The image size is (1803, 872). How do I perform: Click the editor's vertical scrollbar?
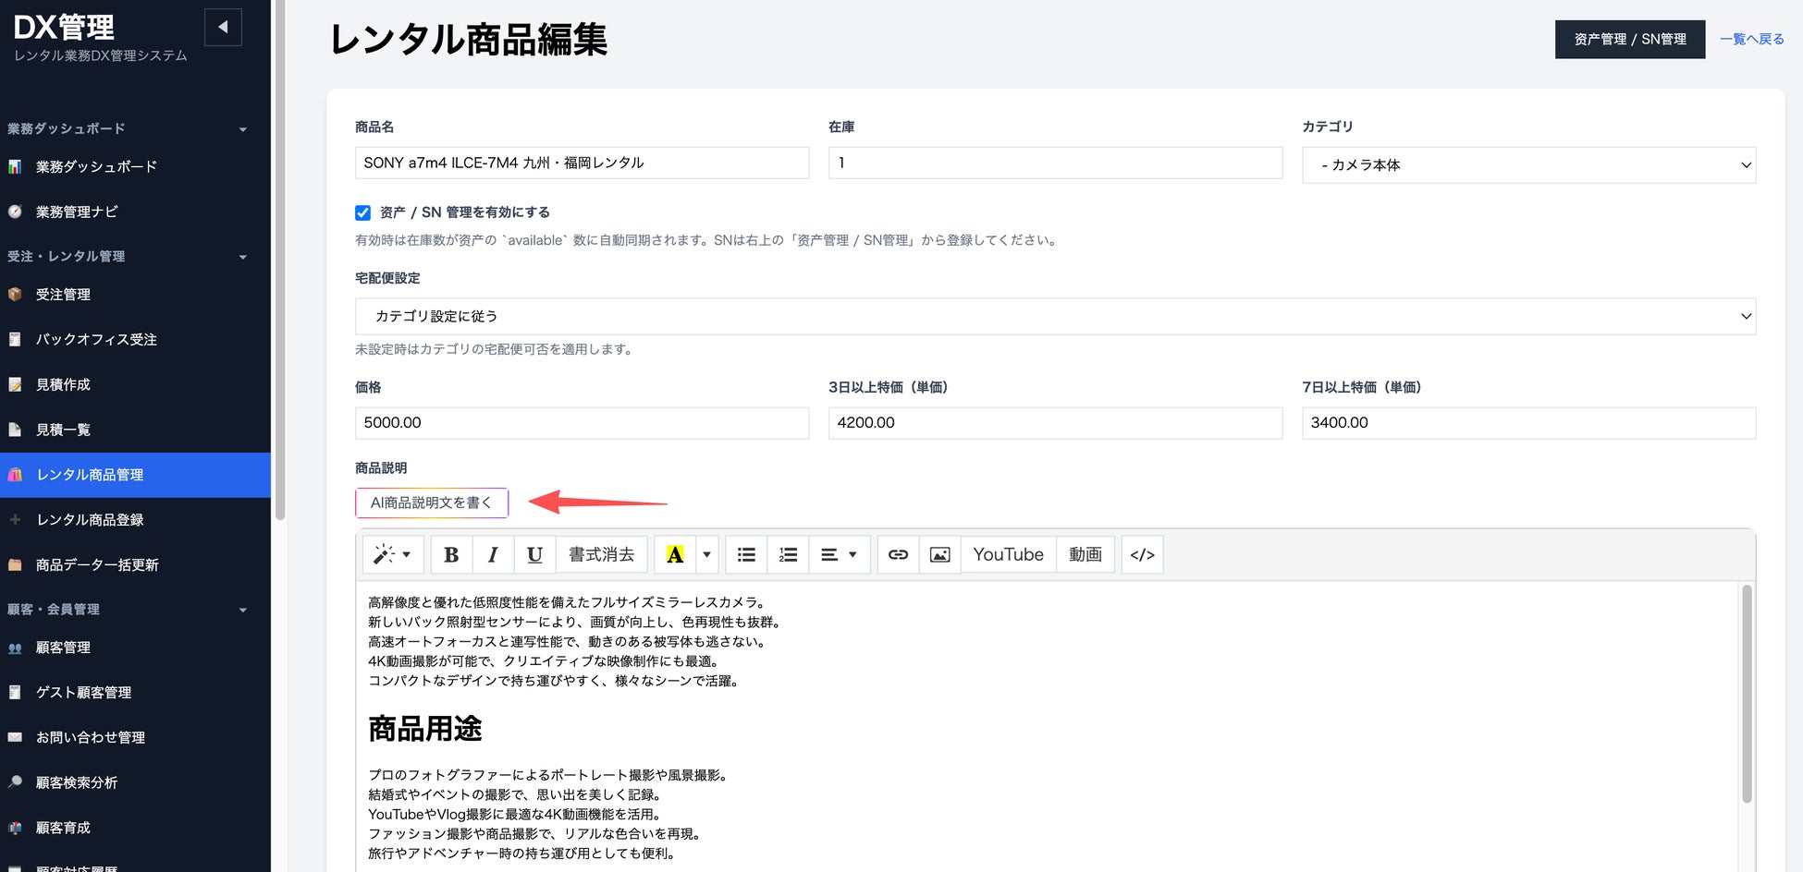click(x=1747, y=693)
